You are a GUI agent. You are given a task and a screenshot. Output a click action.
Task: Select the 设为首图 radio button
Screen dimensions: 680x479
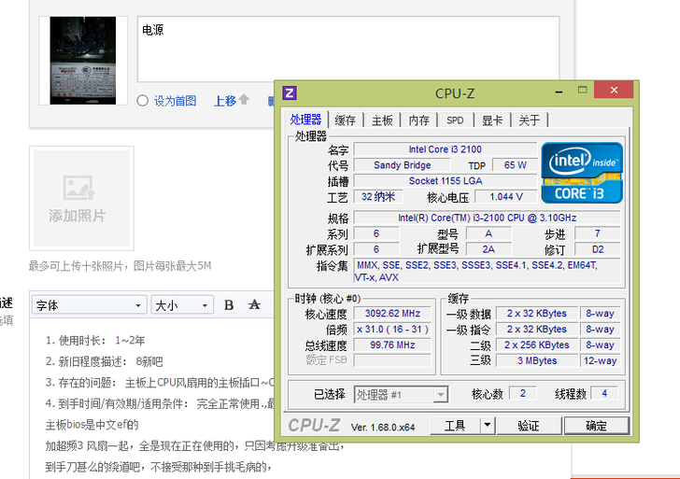[x=143, y=101]
